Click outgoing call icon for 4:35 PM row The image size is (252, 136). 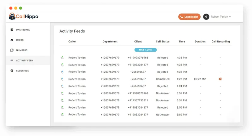point(62,58)
